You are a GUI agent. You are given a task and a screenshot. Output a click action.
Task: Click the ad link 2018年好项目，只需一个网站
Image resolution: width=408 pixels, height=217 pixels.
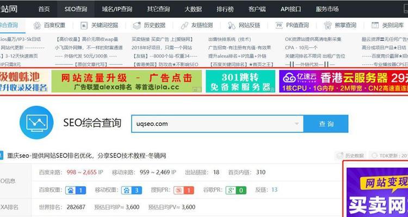pyautogui.click(x=162, y=48)
